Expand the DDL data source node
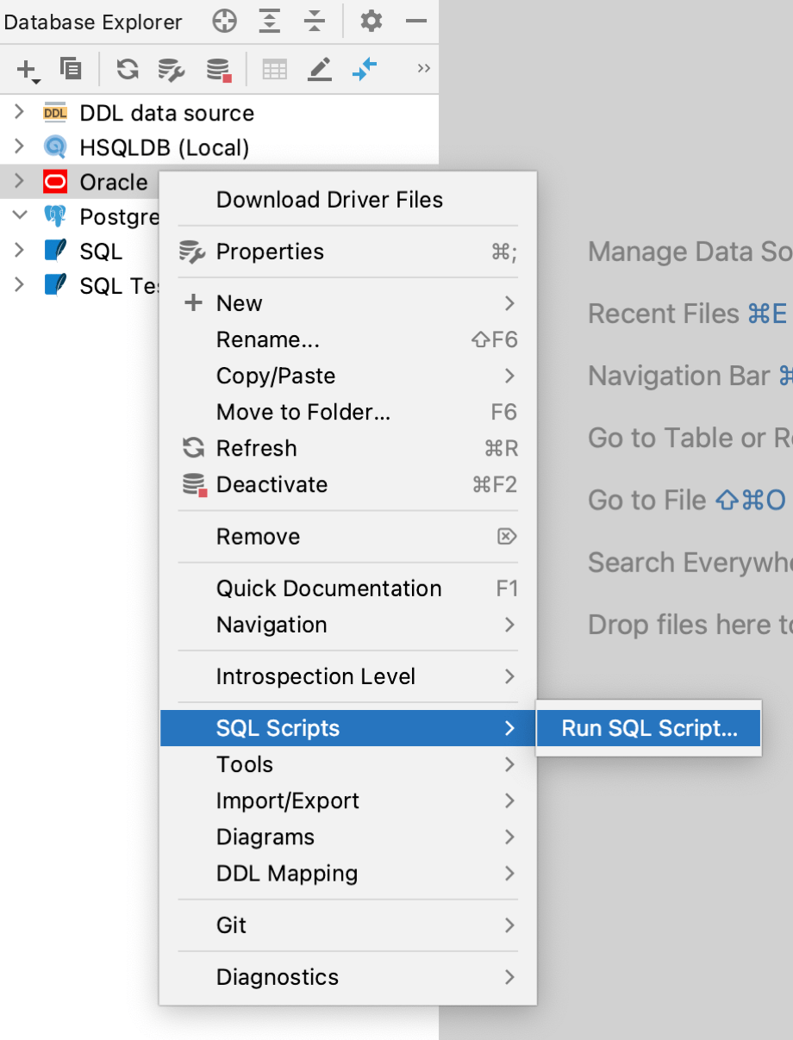The height and width of the screenshot is (1040, 793). click(19, 112)
